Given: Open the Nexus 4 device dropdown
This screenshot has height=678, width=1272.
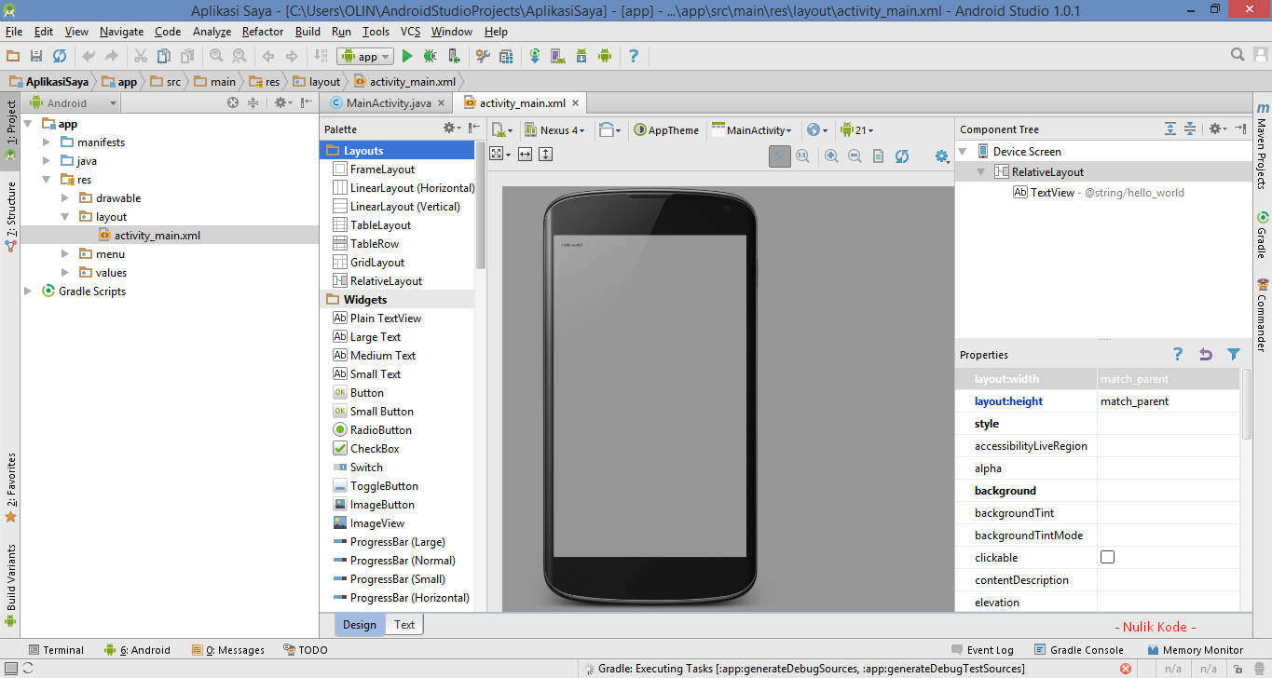Looking at the screenshot, I should pos(555,129).
